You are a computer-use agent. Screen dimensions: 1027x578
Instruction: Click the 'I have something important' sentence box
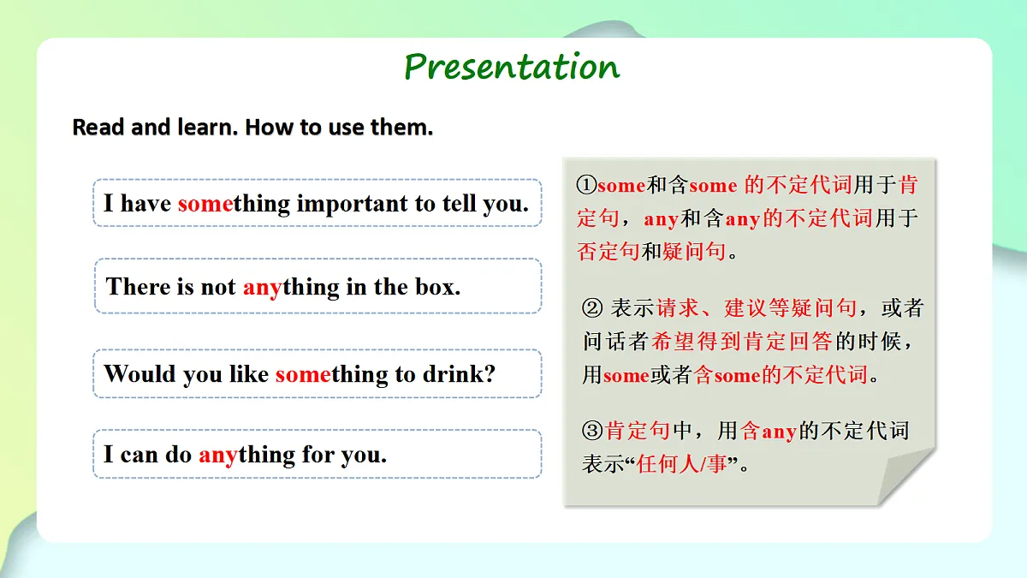click(x=318, y=203)
